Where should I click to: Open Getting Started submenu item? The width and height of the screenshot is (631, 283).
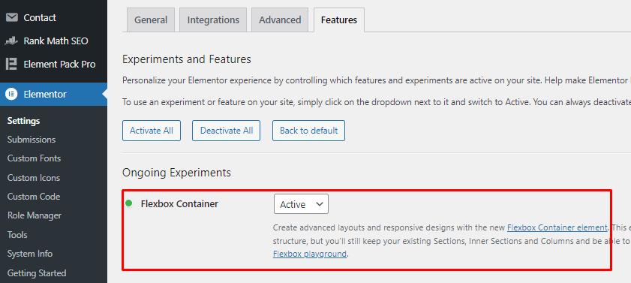click(37, 273)
